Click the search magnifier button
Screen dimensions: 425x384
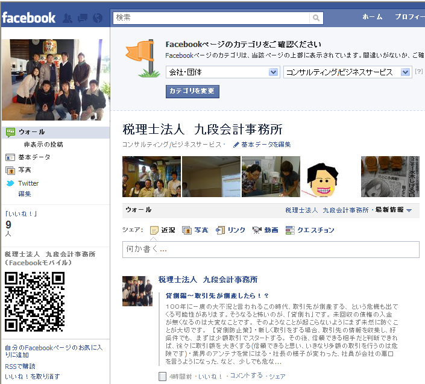[x=316, y=18]
